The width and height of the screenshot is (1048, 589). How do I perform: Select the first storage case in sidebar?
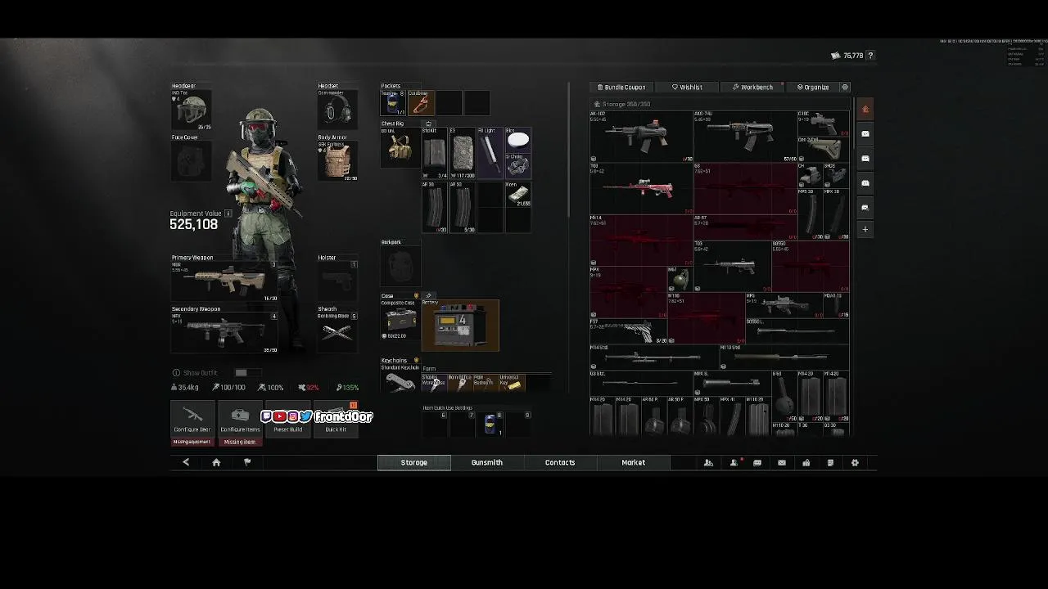pos(865,133)
